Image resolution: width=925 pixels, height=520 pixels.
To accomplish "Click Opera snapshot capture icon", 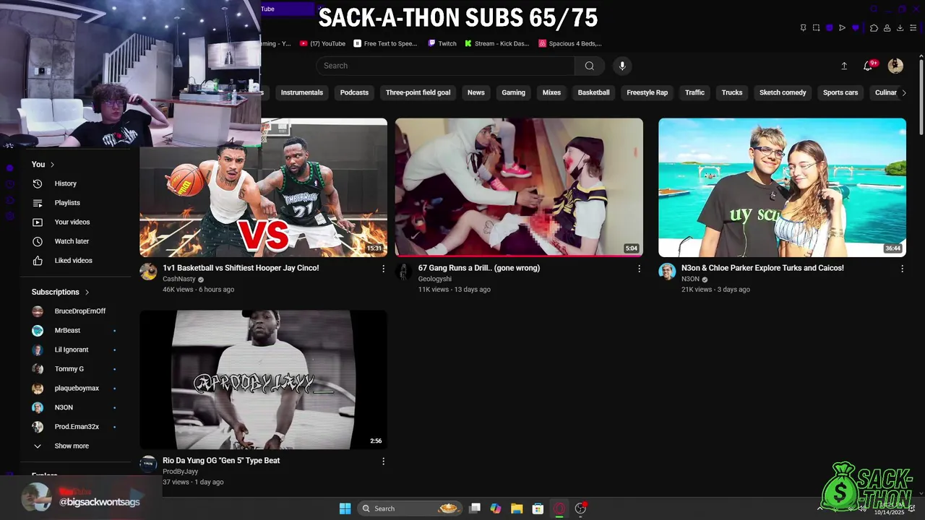I will pos(816,27).
